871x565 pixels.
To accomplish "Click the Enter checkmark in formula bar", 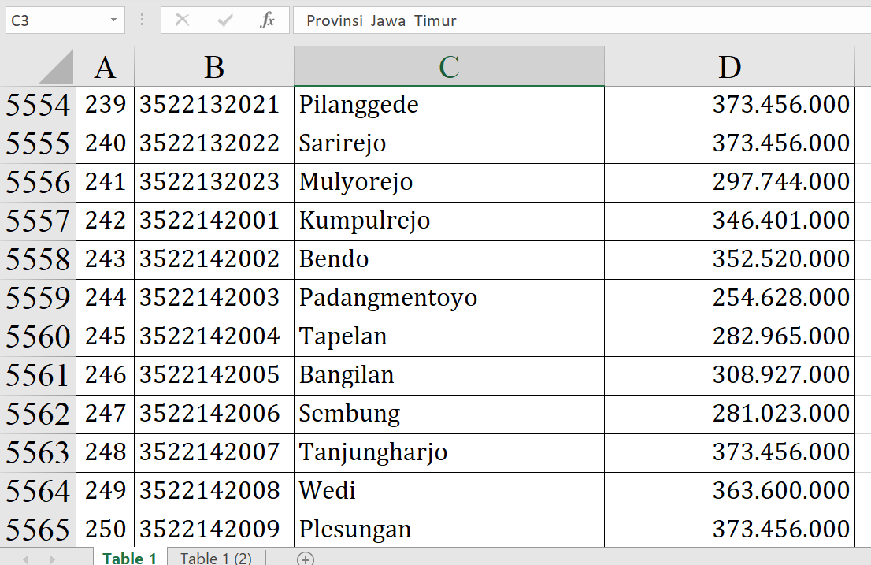I will click(x=225, y=20).
